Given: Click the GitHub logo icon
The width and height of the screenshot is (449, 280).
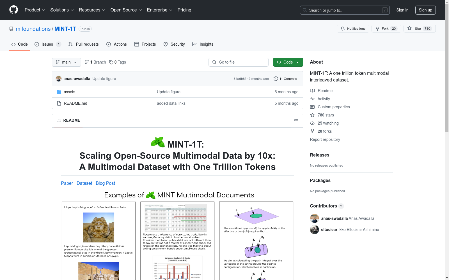Looking at the screenshot, I should 13,10.
